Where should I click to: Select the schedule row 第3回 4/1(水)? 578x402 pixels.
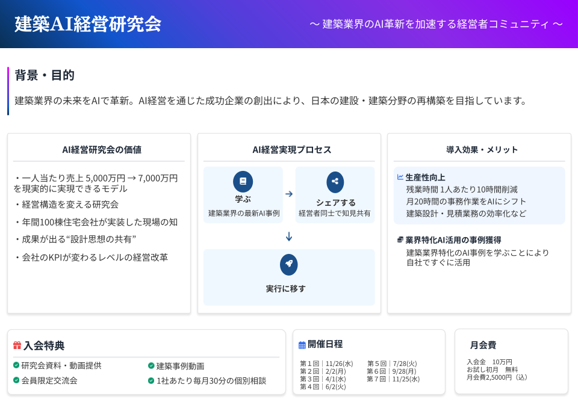[x=323, y=379]
